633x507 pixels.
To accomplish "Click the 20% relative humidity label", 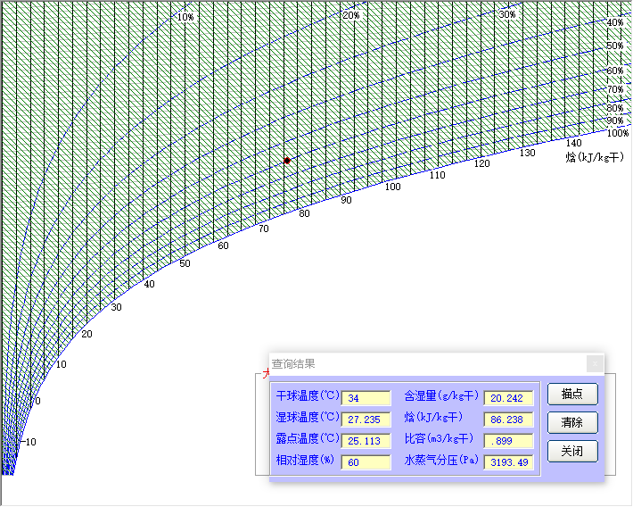I will pyautogui.click(x=351, y=15).
